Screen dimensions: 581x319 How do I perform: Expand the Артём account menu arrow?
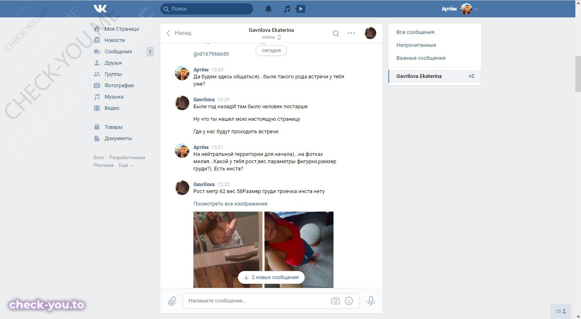476,9
